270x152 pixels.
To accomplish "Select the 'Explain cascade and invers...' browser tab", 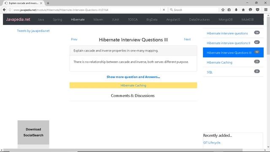I will [23, 3].
